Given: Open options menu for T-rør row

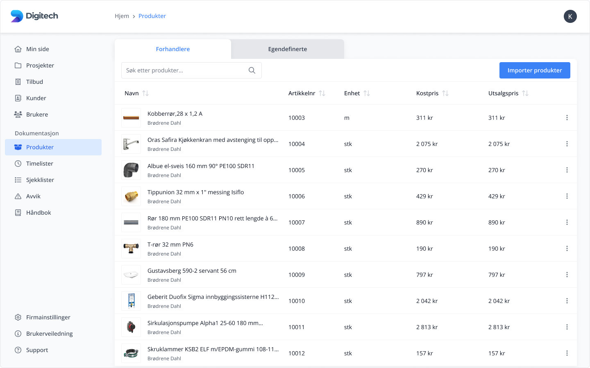Looking at the screenshot, I should (567, 249).
